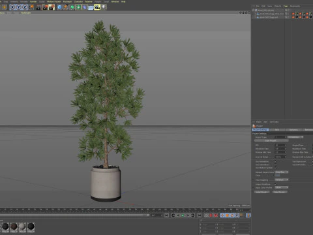Open the render settings icon

pyautogui.click(x=52, y=7)
